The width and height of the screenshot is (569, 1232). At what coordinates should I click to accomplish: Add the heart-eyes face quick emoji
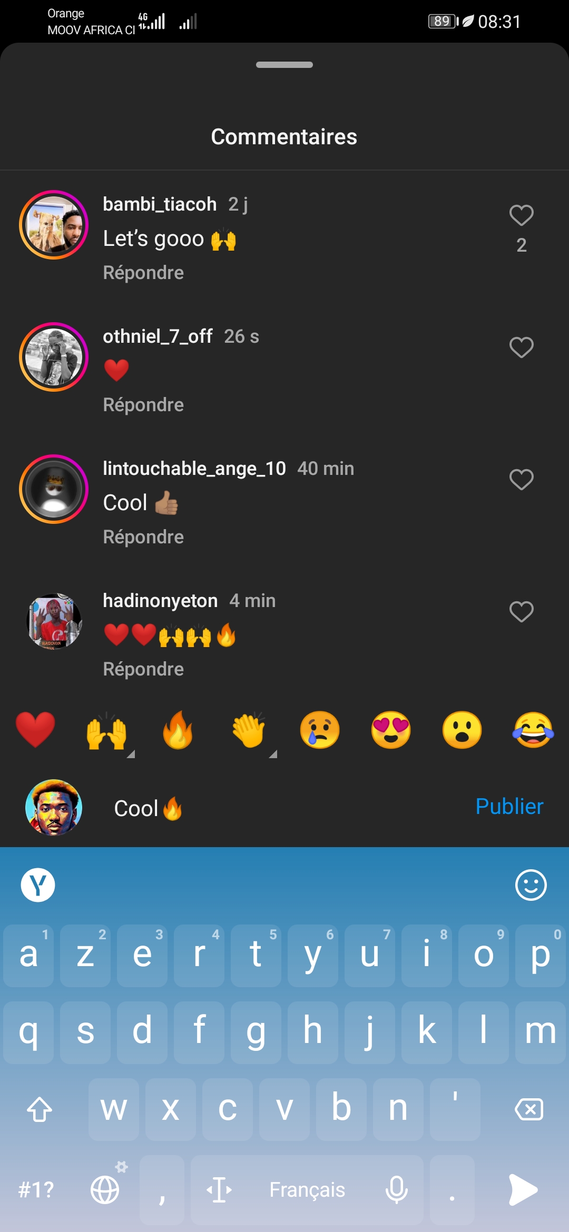391,730
